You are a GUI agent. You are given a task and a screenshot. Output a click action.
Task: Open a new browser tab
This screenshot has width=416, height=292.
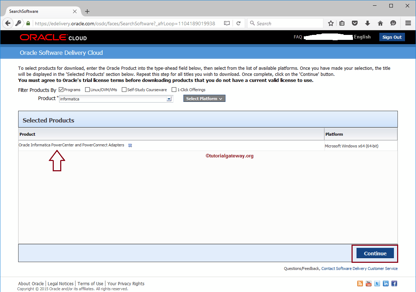[x=87, y=11]
